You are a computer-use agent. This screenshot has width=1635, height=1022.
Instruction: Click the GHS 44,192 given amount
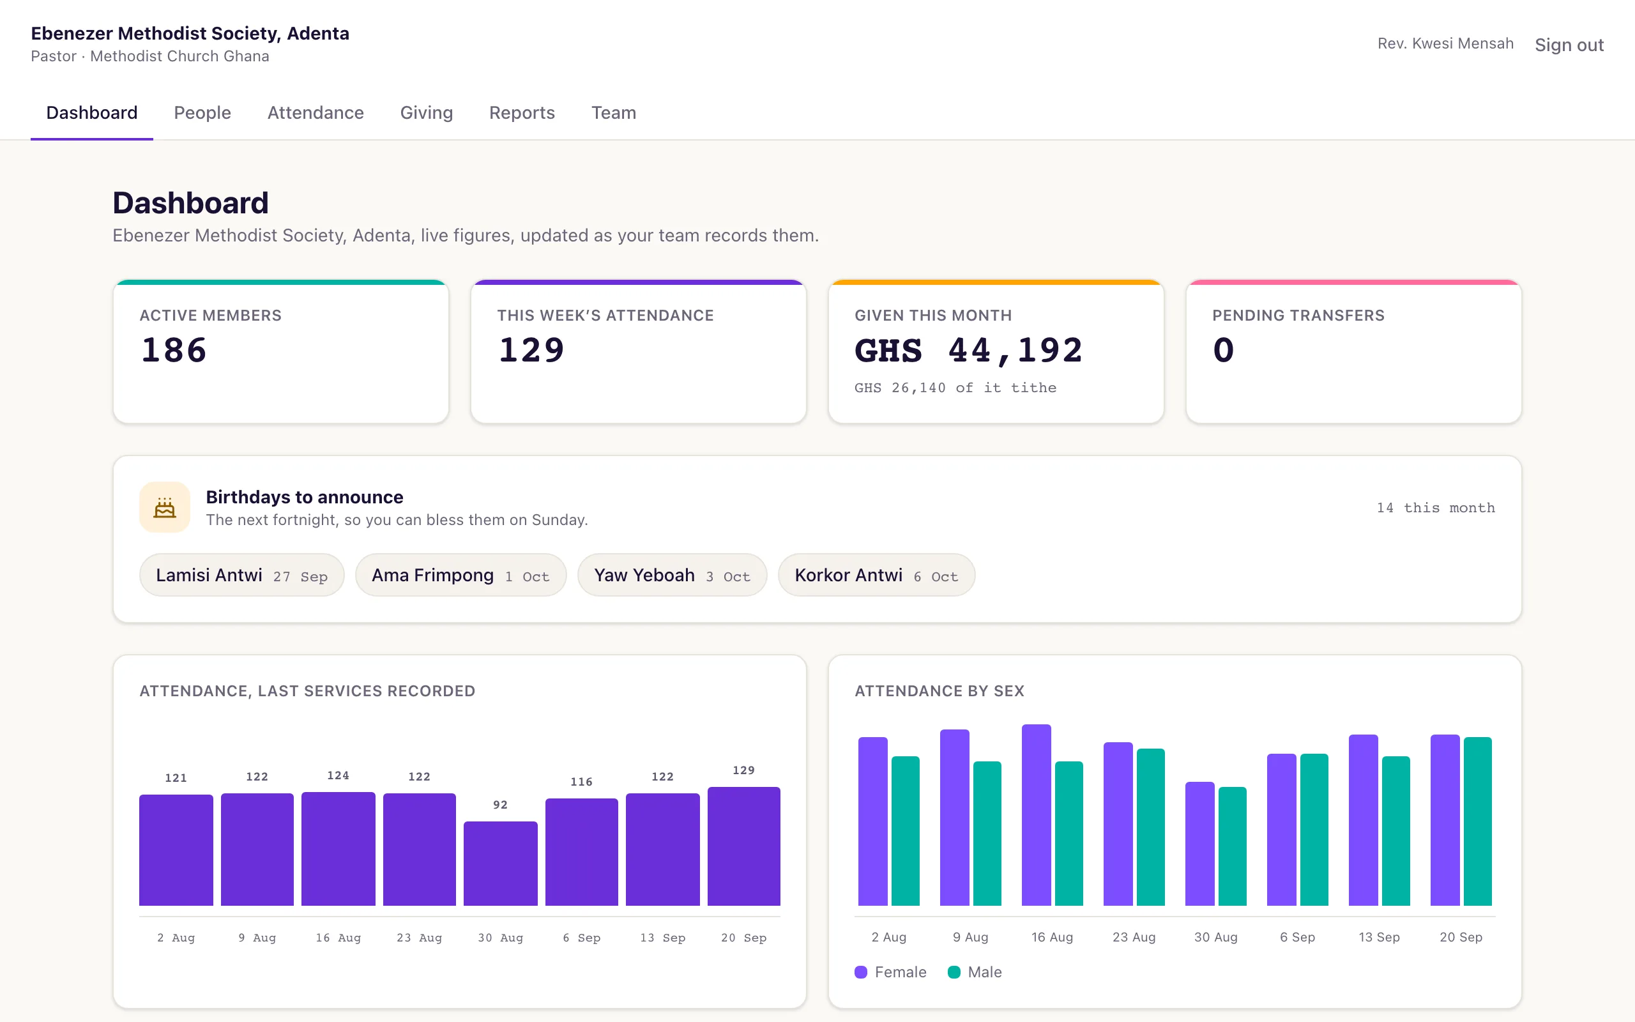[969, 350]
